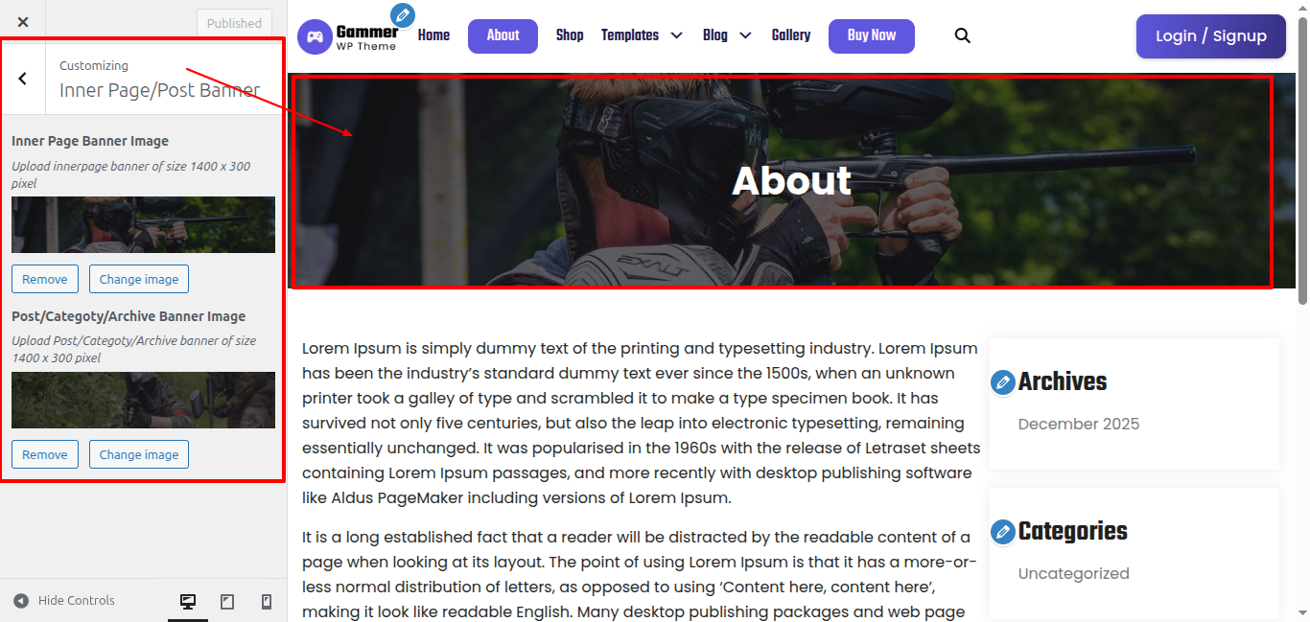Click the Inner Page Banner image thumbnail

point(143,225)
